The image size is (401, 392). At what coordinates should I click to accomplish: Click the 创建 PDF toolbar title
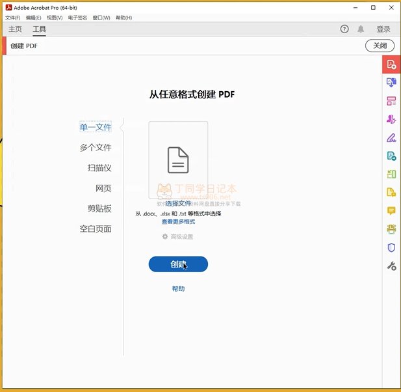click(24, 46)
